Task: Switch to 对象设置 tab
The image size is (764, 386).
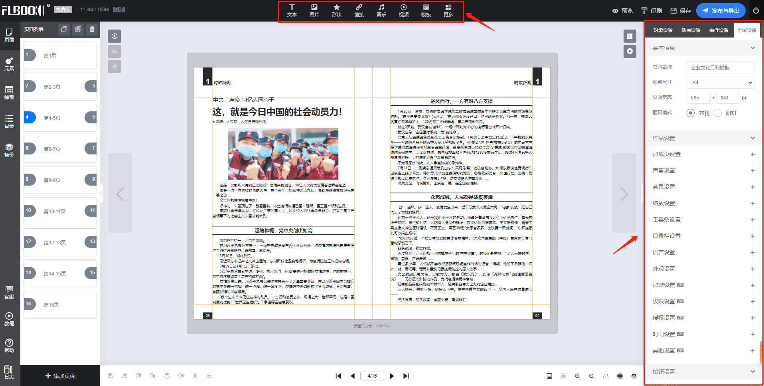Action: click(x=663, y=30)
